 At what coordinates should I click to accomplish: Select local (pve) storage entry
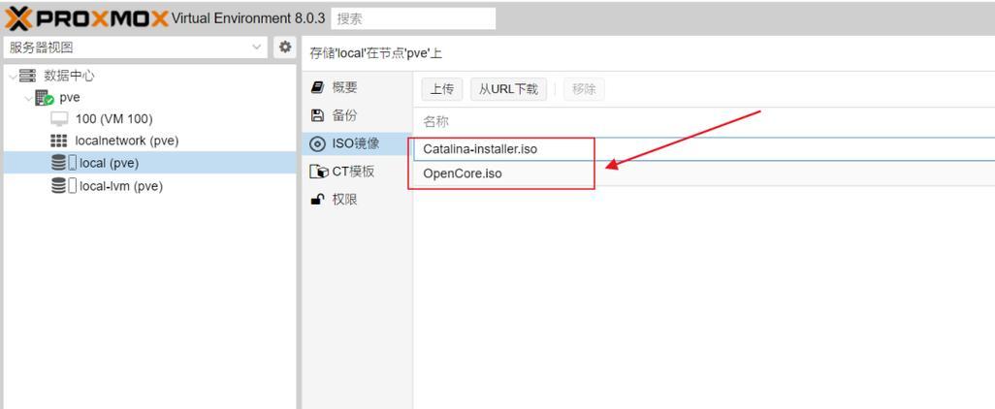click(x=110, y=163)
